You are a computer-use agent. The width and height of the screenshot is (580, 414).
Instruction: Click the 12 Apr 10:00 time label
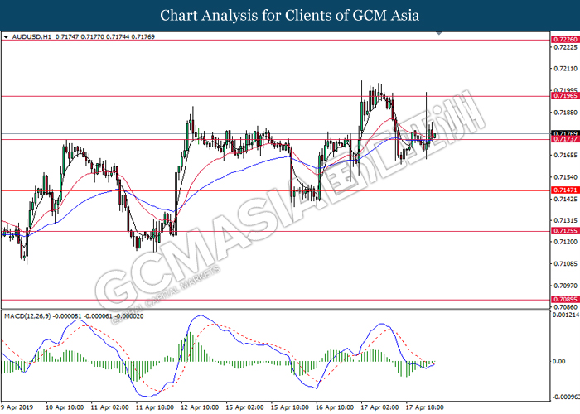[199, 407]
